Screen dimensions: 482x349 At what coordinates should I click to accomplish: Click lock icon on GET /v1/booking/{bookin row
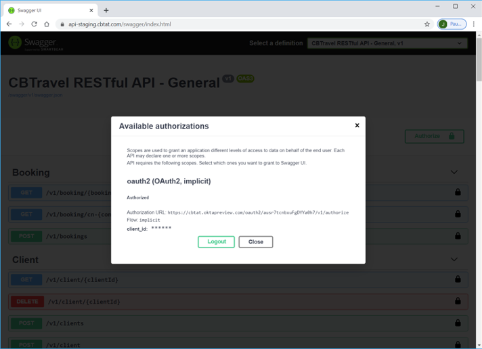click(x=458, y=192)
